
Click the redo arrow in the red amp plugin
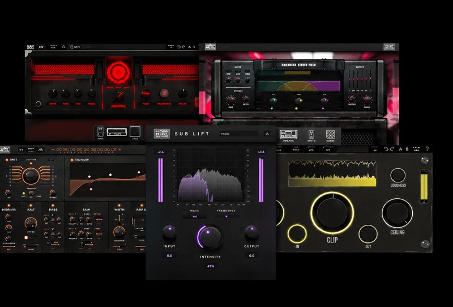pos(183,47)
